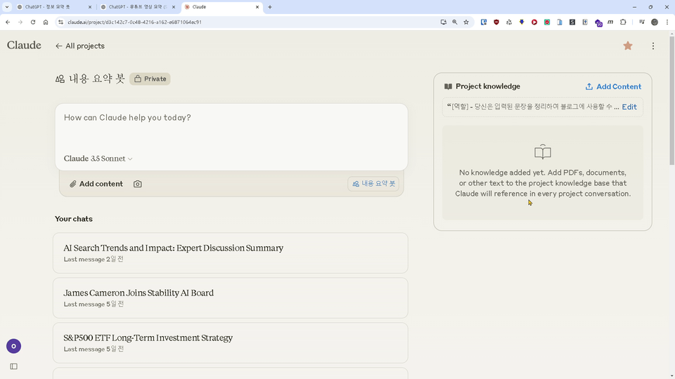This screenshot has width=675, height=379.
Task: Toggle the sidebar panel icon
Action: 14,366
